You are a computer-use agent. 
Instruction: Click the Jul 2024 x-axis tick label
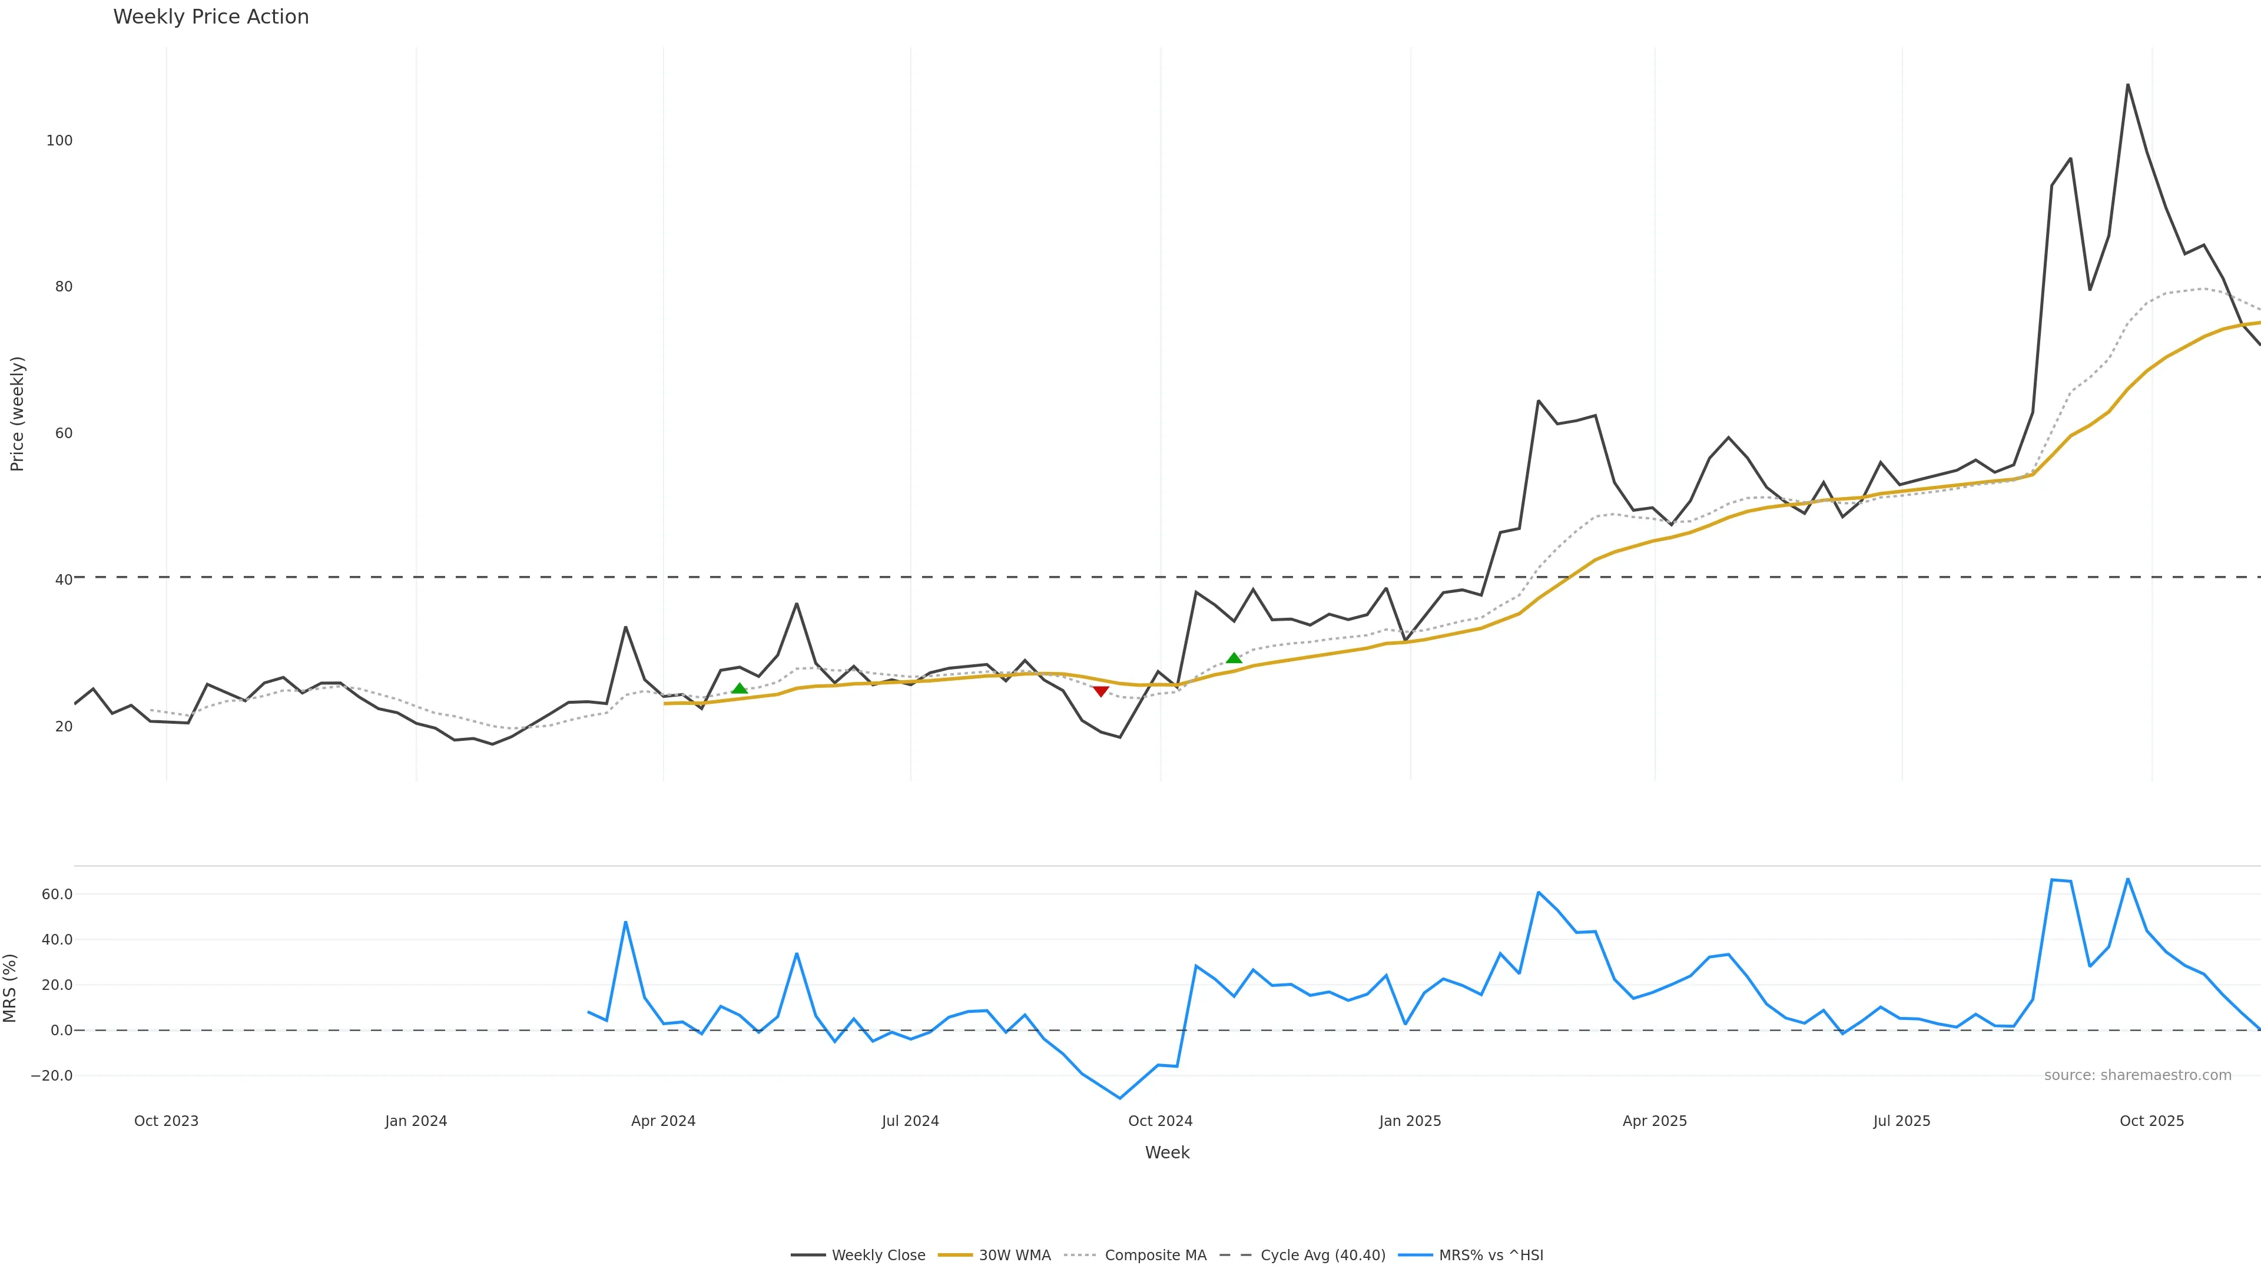pos(910,1121)
